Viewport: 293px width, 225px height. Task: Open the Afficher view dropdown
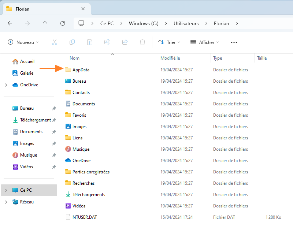(x=204, y=42)
